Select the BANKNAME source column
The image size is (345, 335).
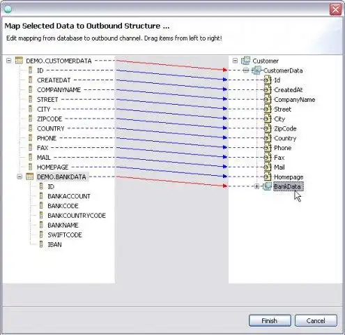point(63,225)
